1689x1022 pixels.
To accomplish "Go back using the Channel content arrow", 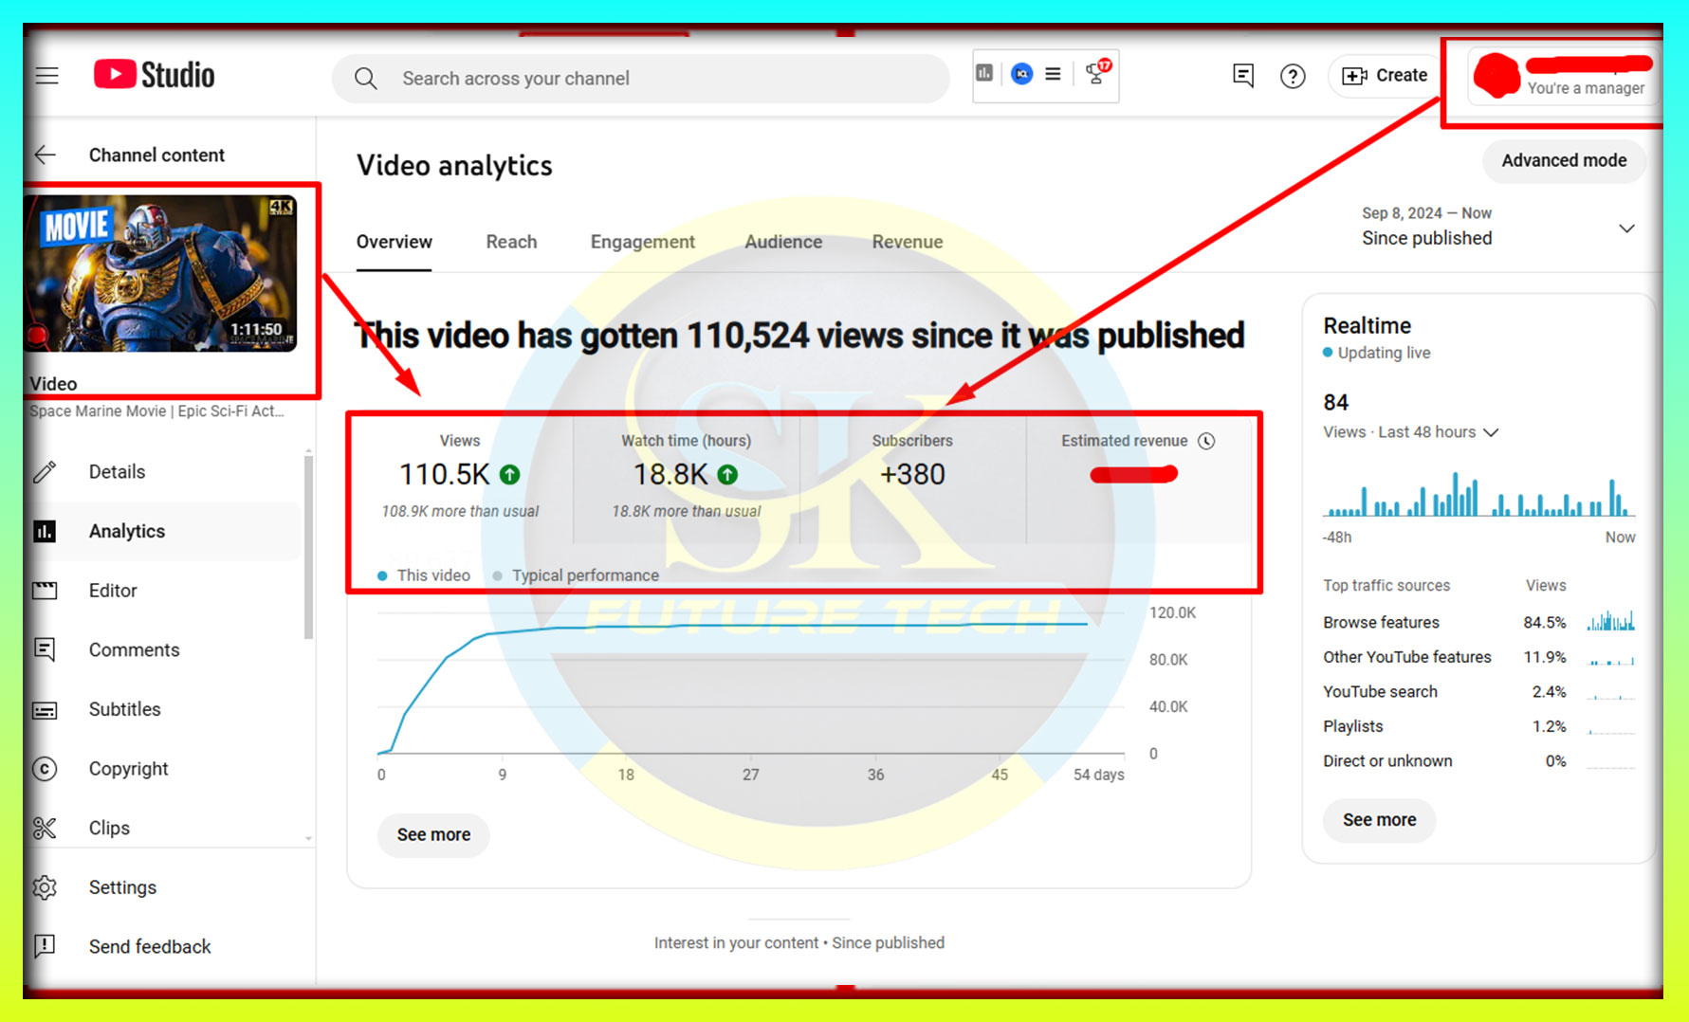I will 46,155.
